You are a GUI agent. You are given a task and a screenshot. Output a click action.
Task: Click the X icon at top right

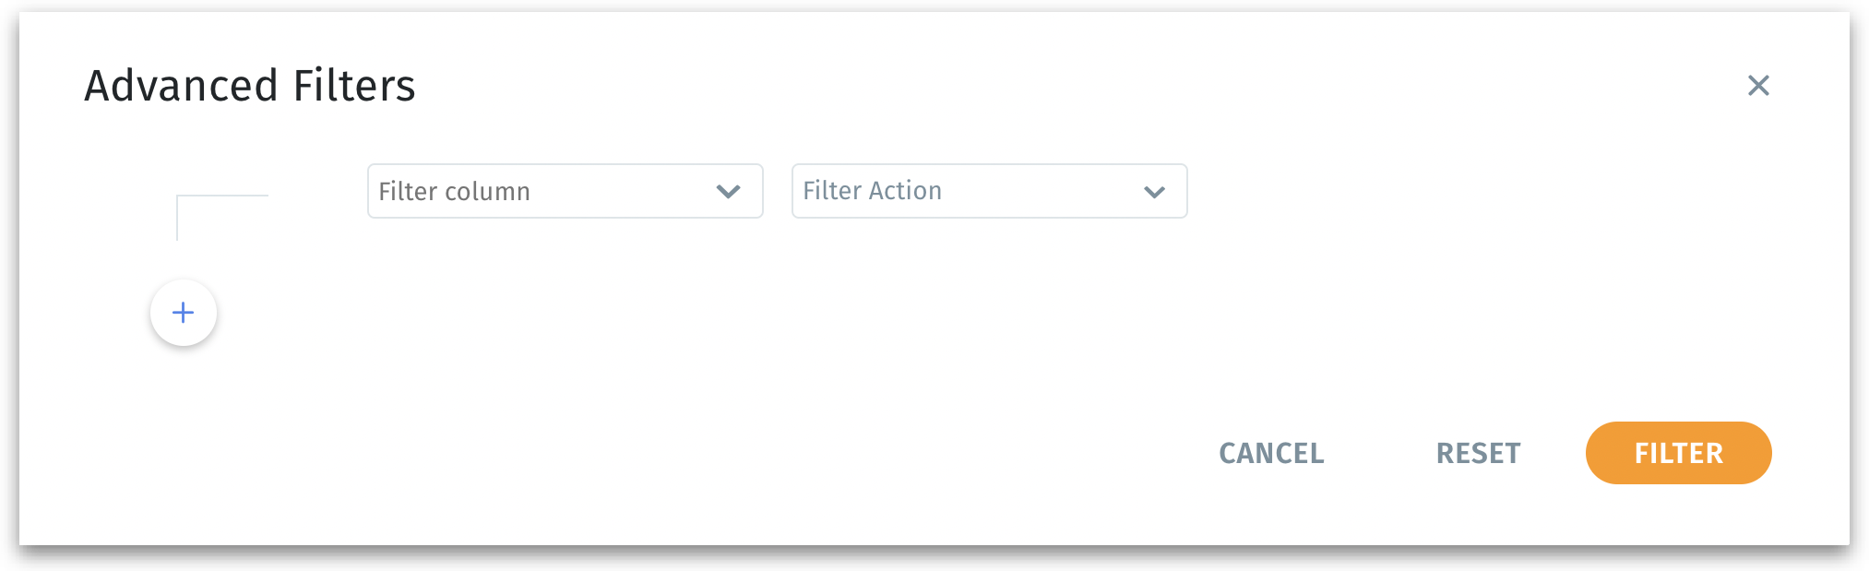1758,86
